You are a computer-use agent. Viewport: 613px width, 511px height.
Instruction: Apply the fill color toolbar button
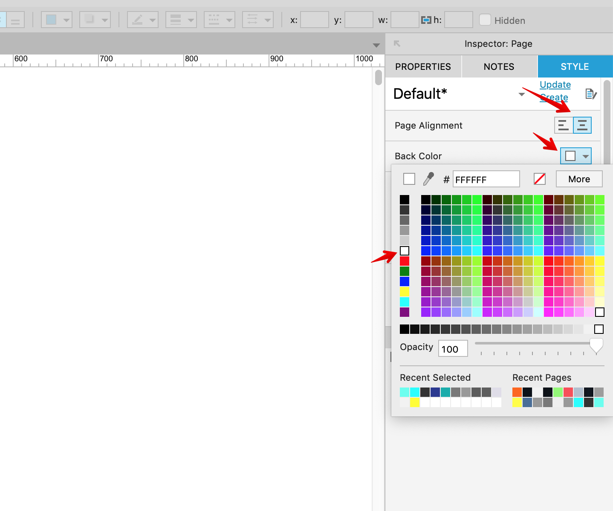[51, 20]
